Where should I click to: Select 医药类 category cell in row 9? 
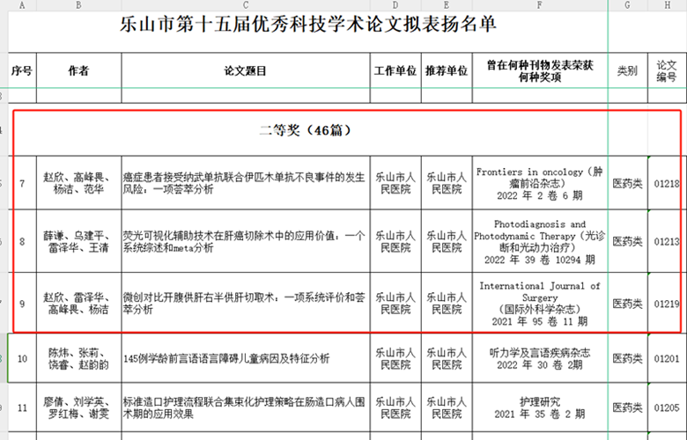(x=627, y=304)
